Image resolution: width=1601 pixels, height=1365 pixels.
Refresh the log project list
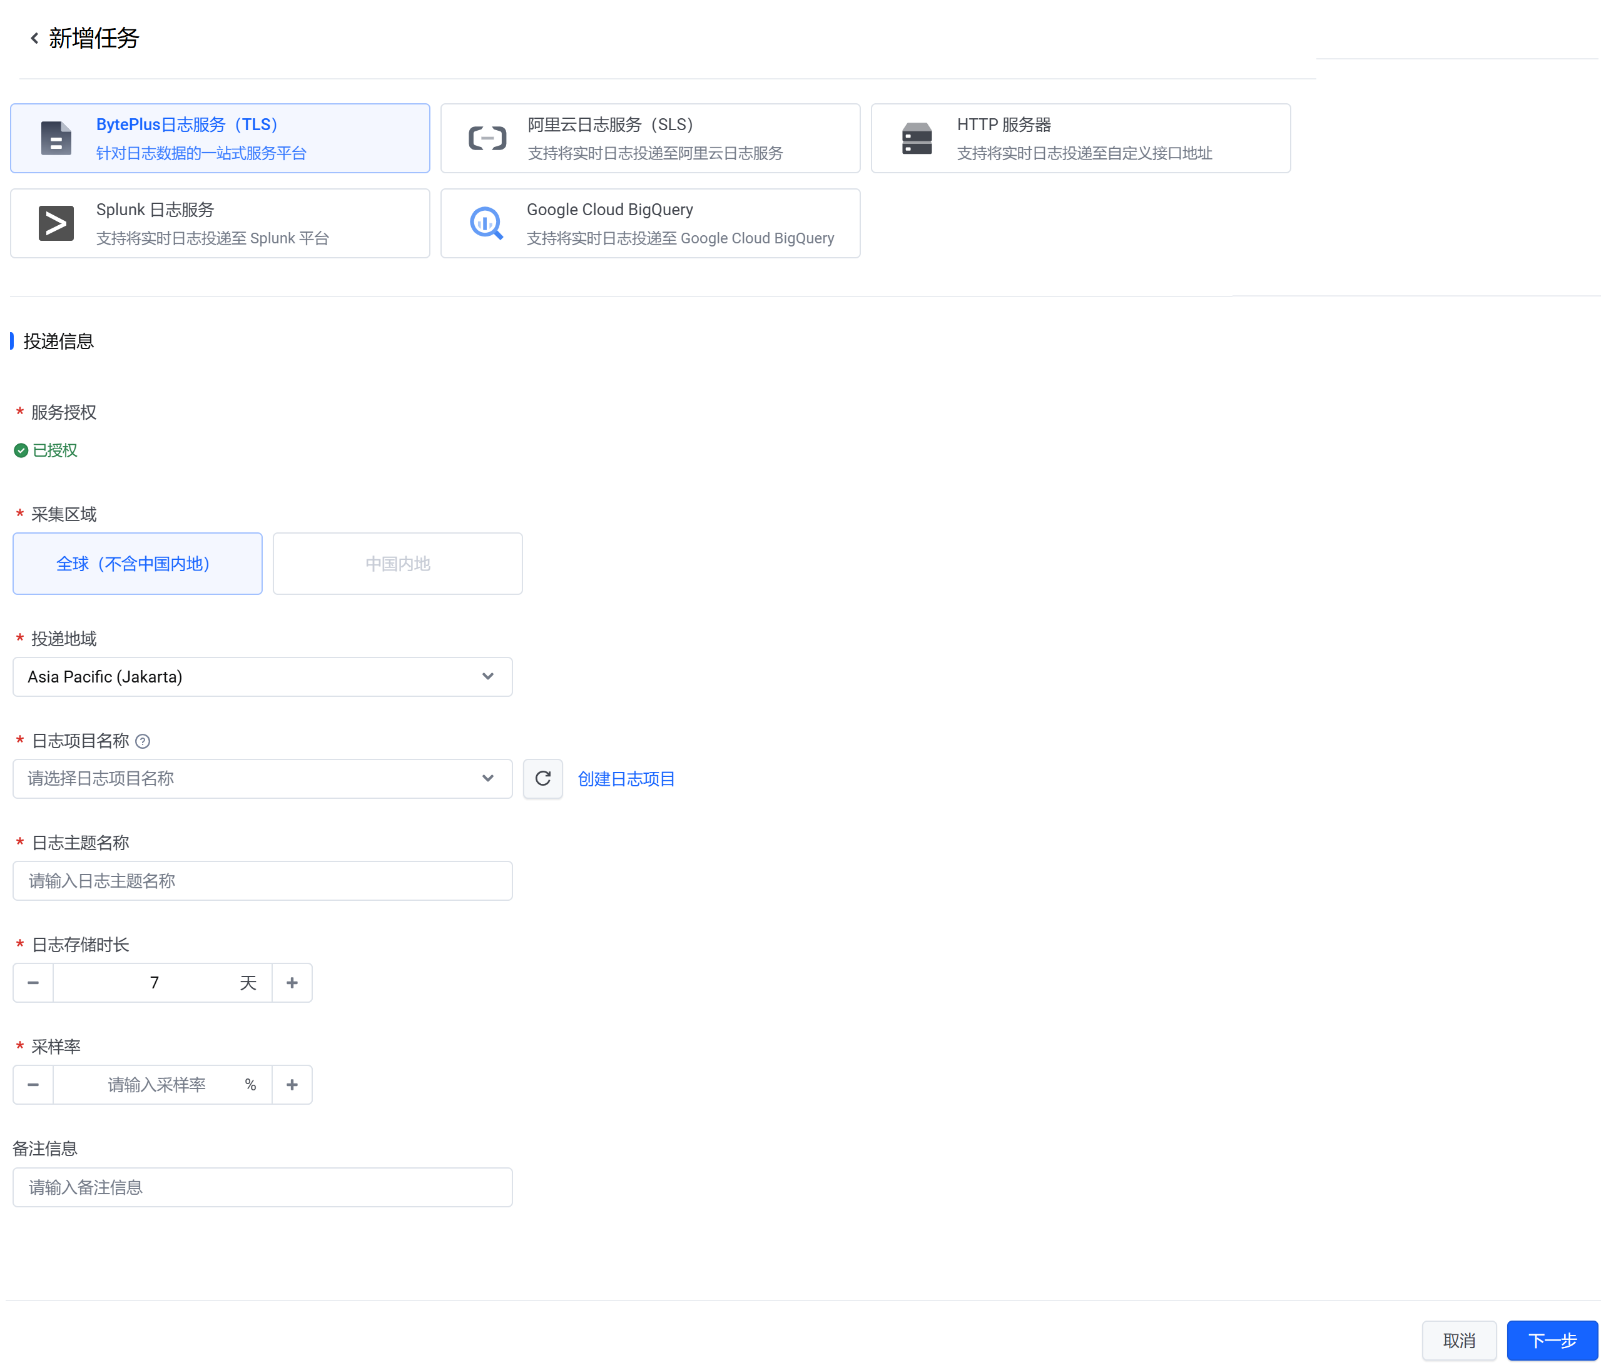pos(542,778)
